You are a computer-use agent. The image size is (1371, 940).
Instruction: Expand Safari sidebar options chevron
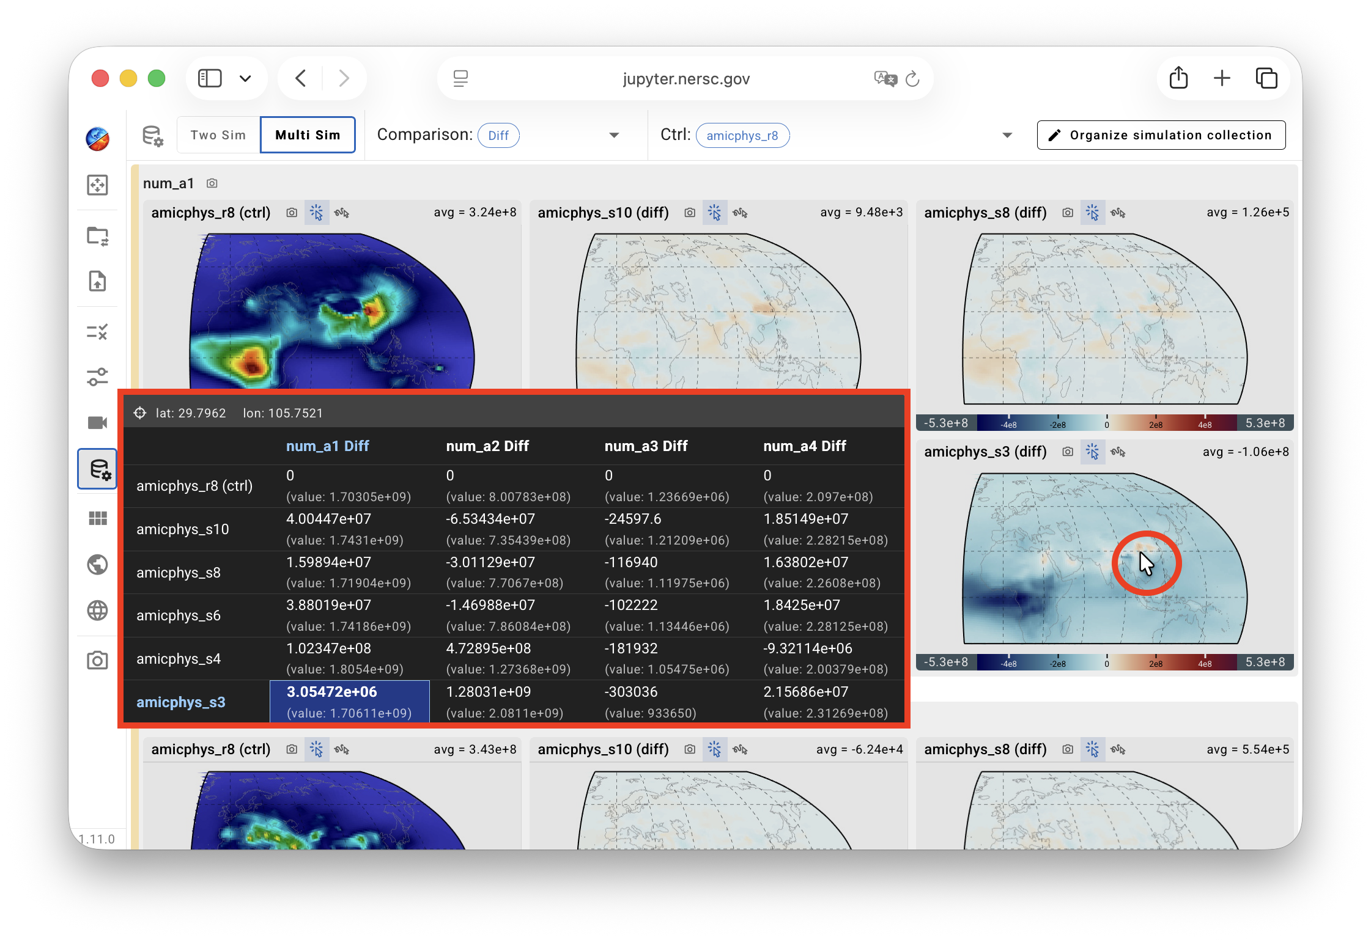click(x=245, y=78)
